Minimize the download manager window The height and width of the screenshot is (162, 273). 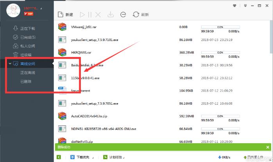(x=252, y=6)
